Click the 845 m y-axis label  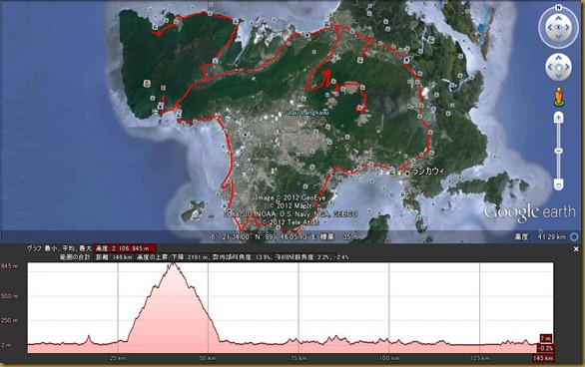point(10,266)
